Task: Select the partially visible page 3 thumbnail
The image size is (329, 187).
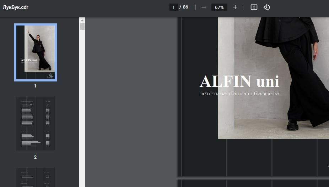Action: point(36,177)
